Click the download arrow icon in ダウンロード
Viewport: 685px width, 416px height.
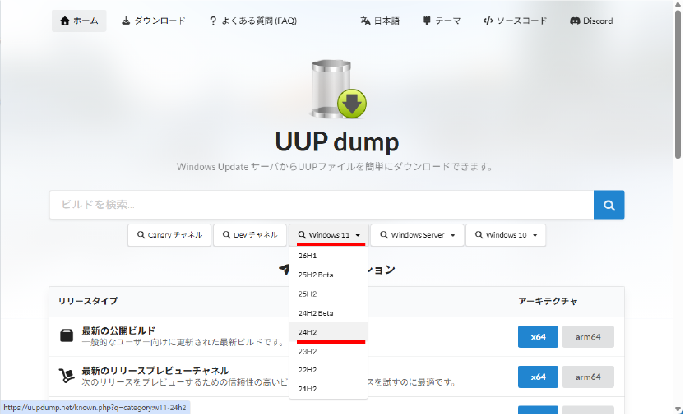coord(126,21)
